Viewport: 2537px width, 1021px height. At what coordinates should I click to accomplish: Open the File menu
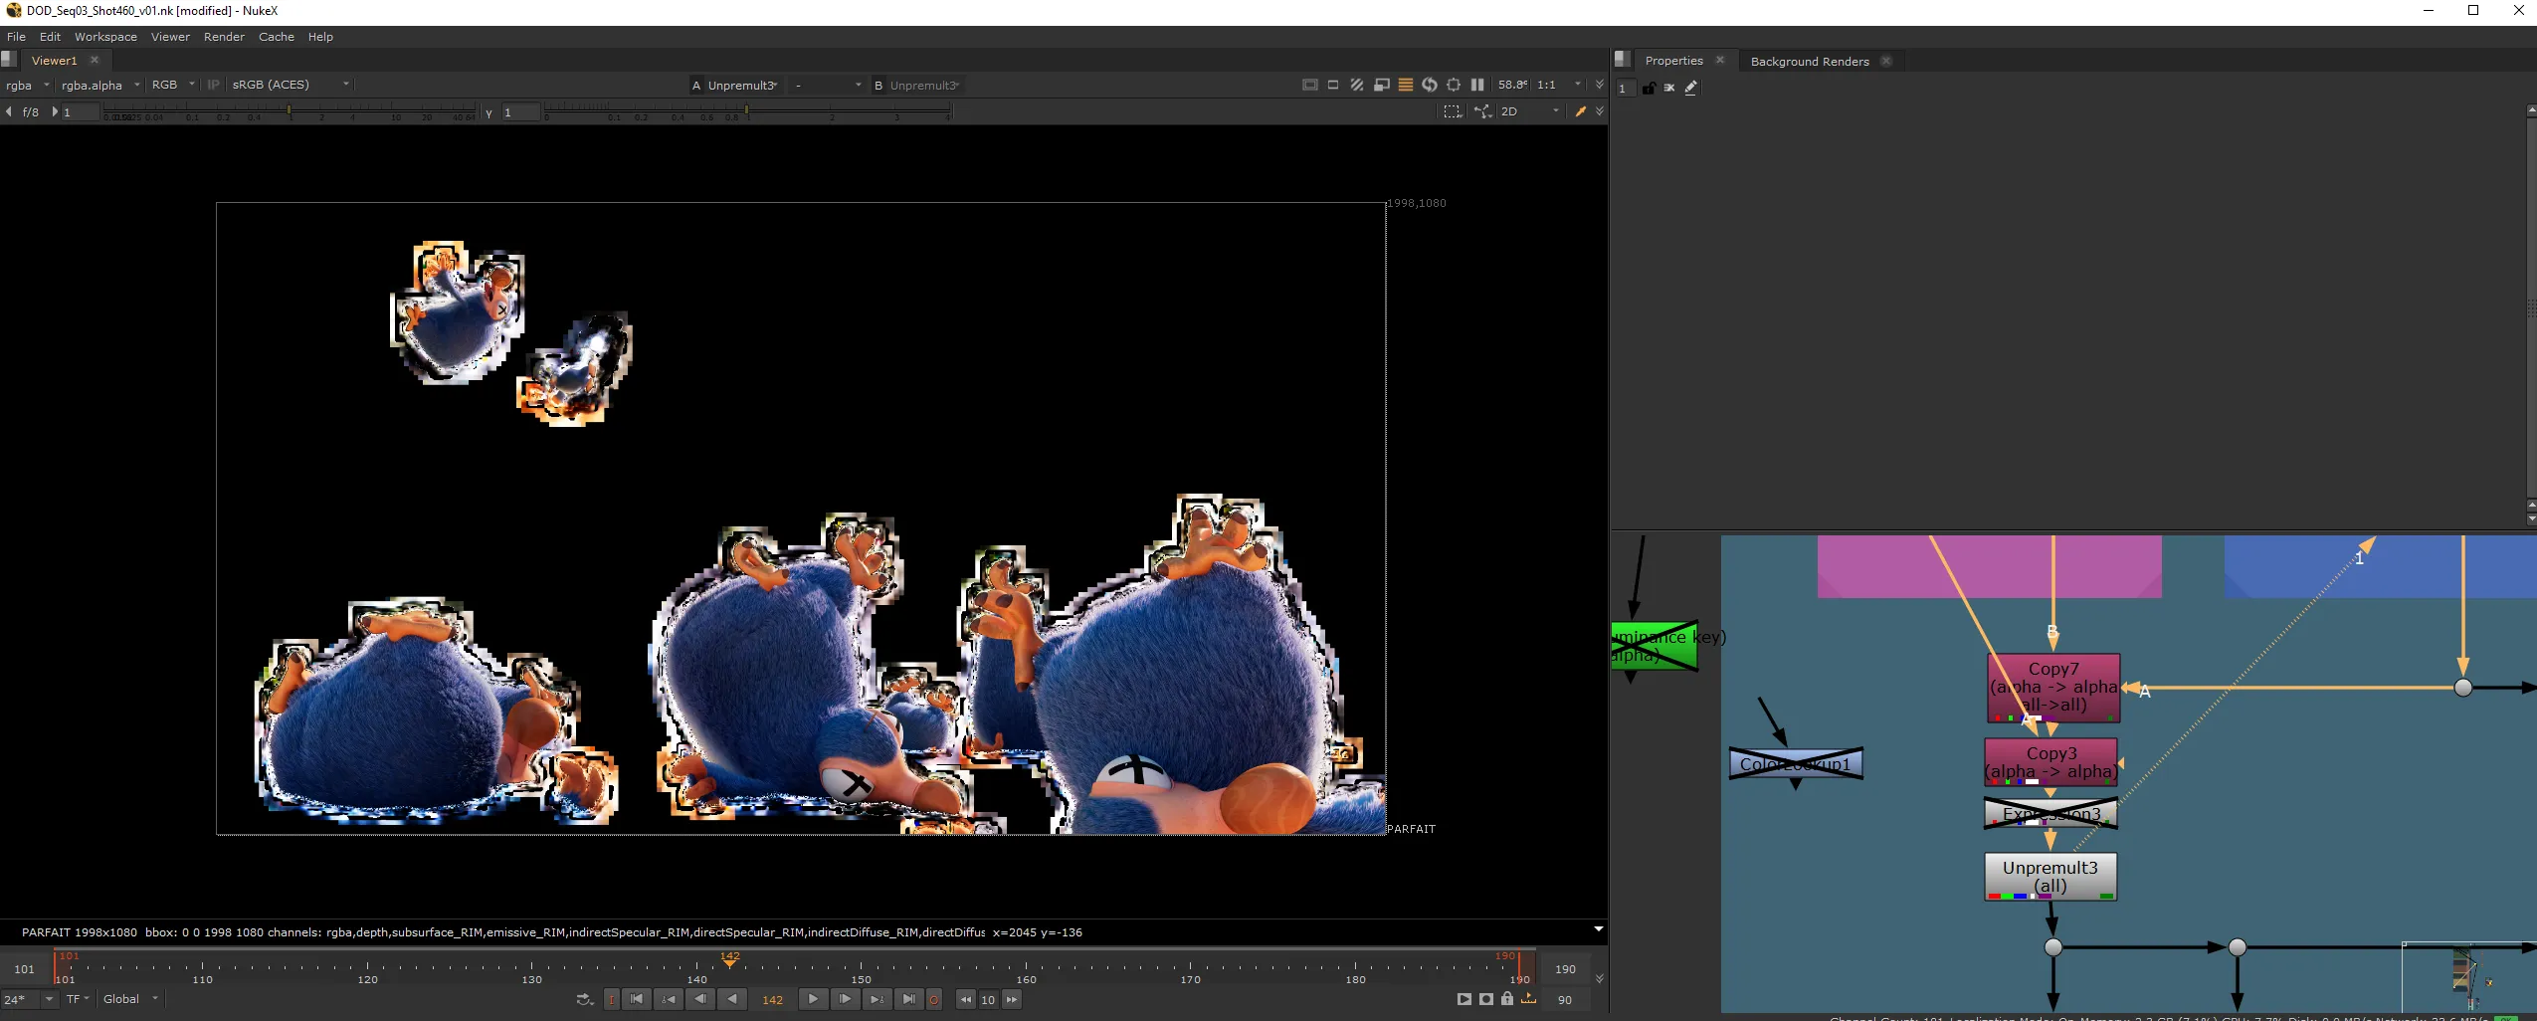tap(16, 37)
